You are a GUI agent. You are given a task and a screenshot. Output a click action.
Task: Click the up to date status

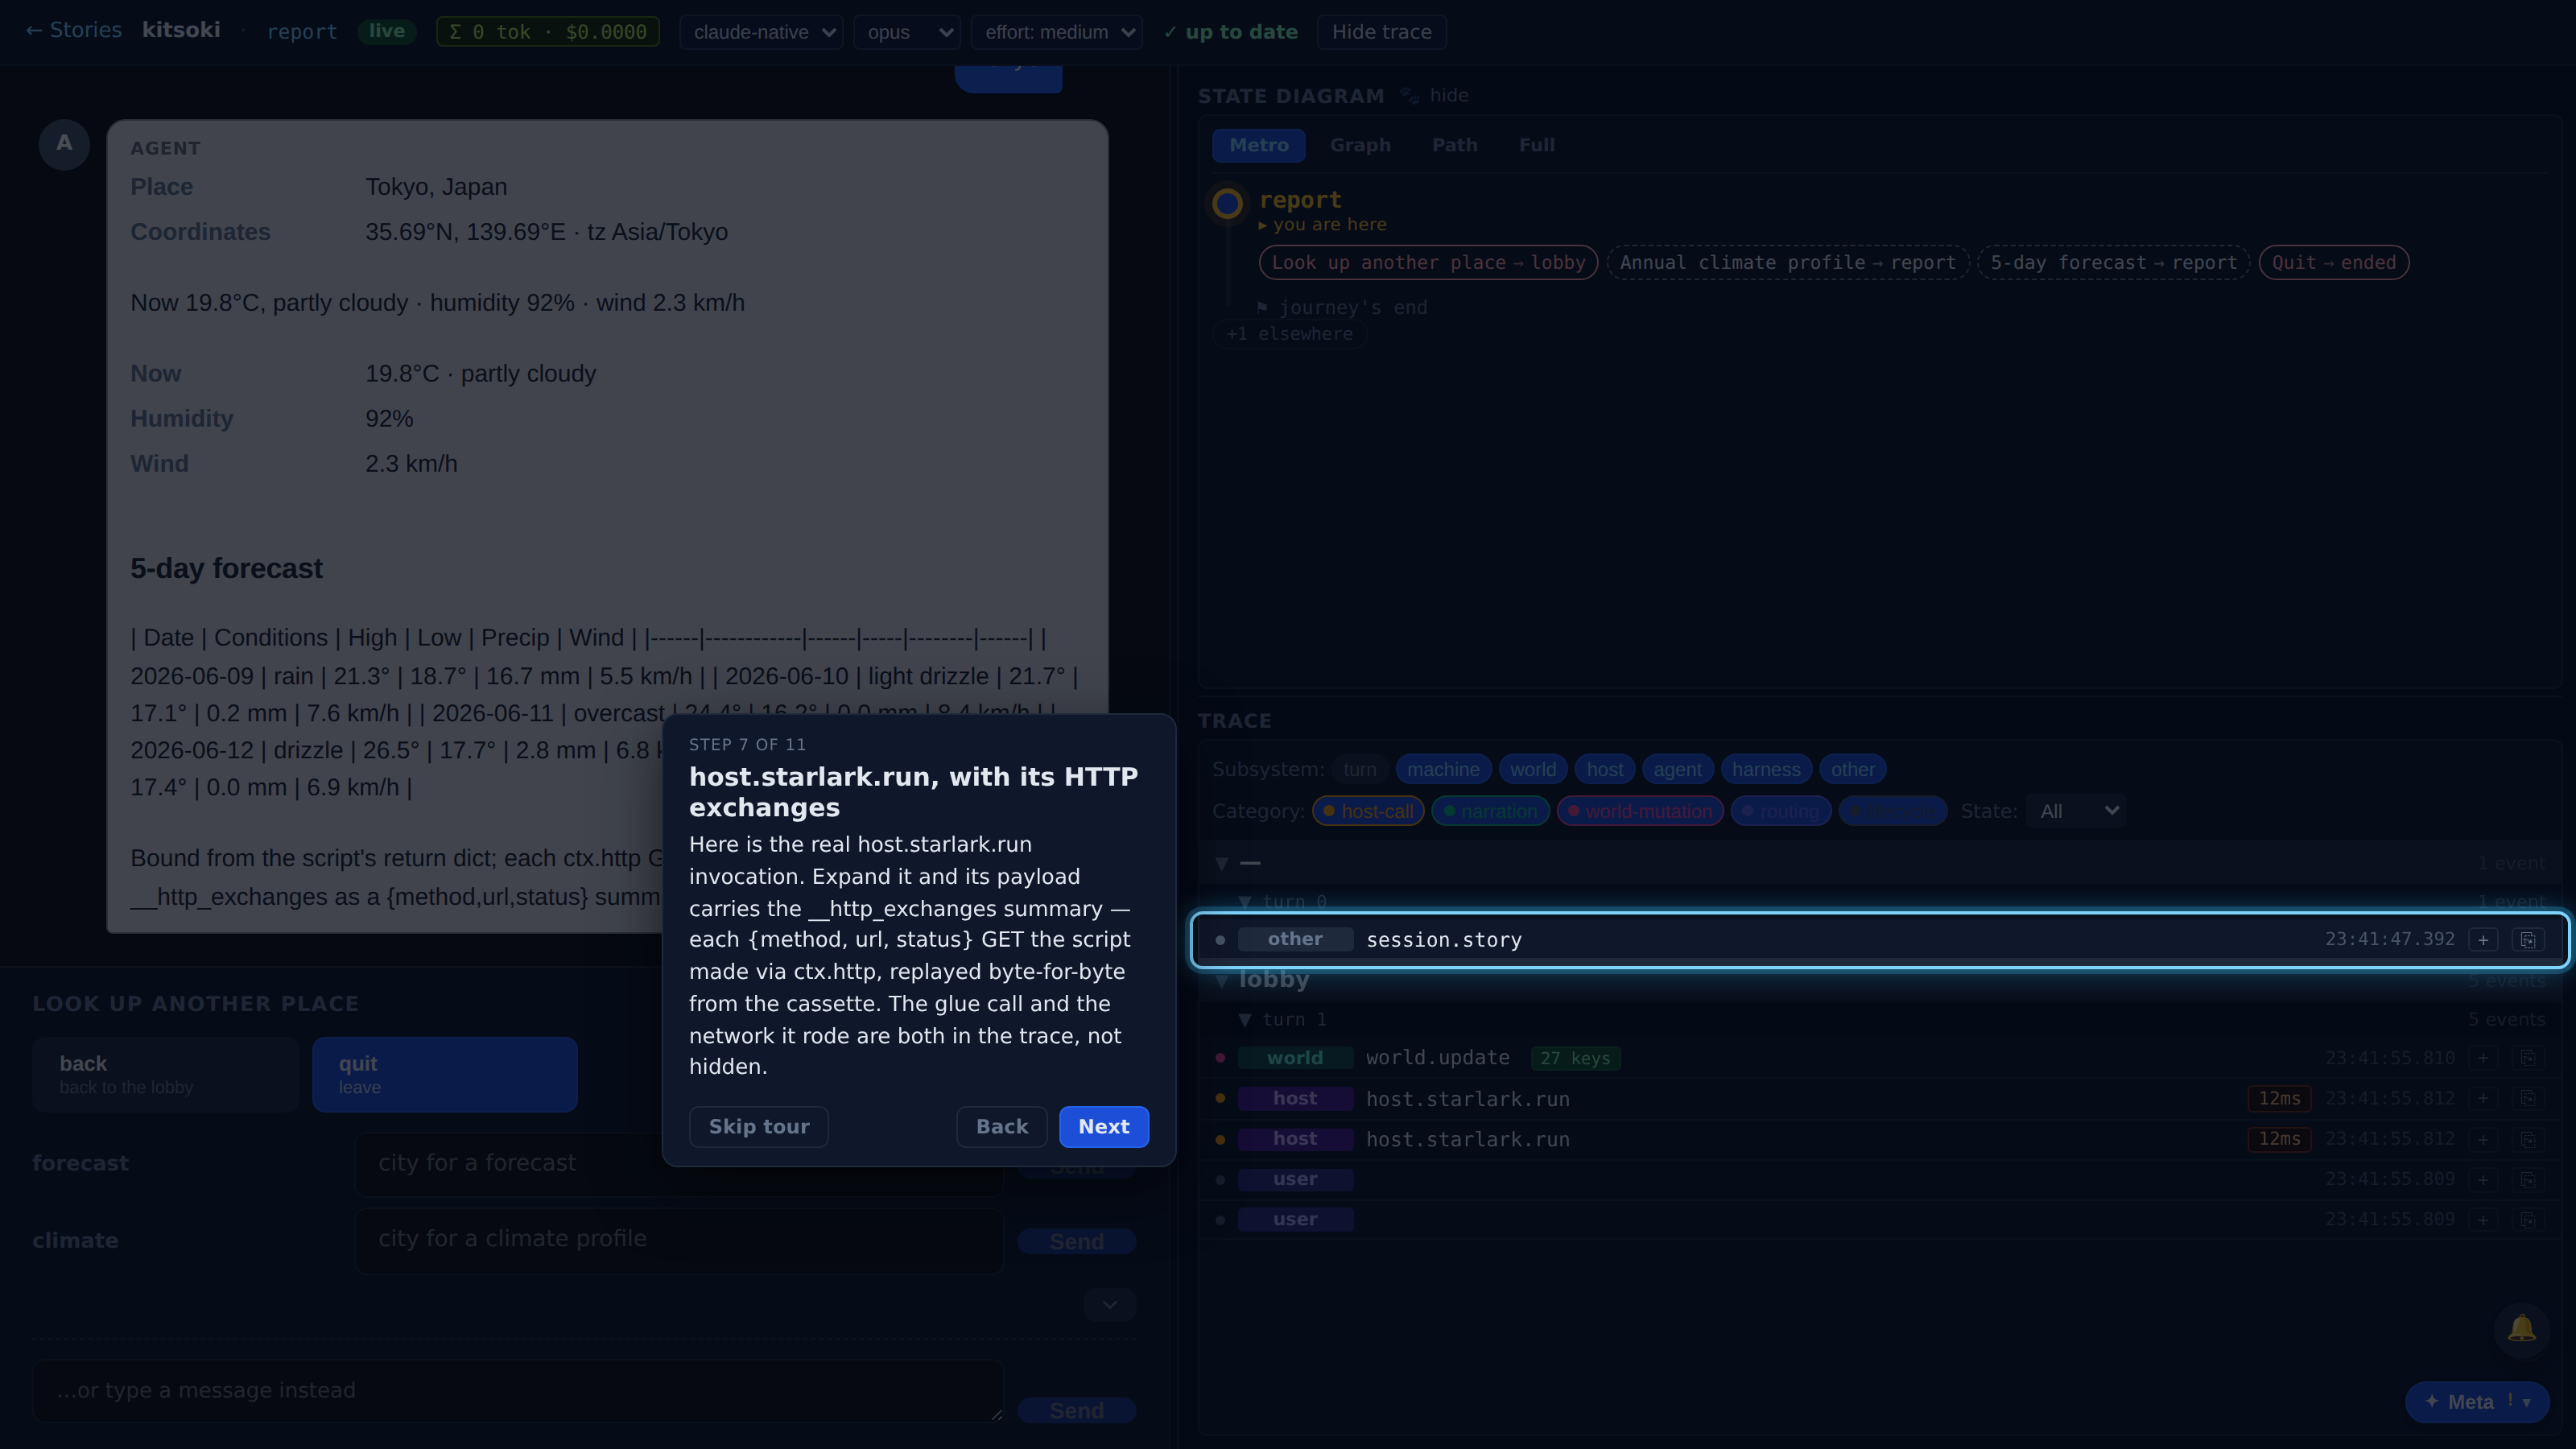tap(1231, 32)
